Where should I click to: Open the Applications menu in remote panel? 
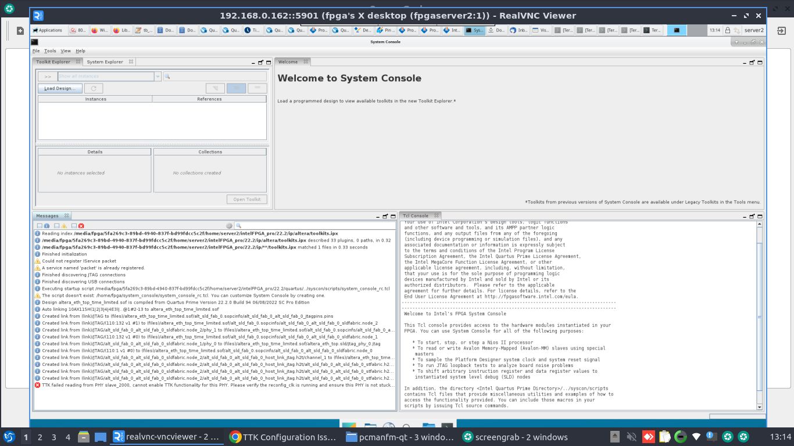pos(48,30)
